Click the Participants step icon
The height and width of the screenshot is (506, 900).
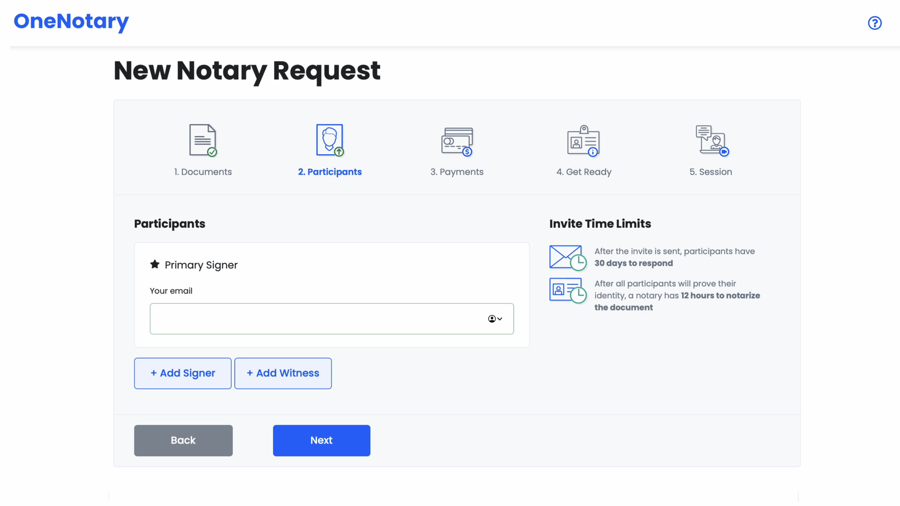[x=330, y=140]
